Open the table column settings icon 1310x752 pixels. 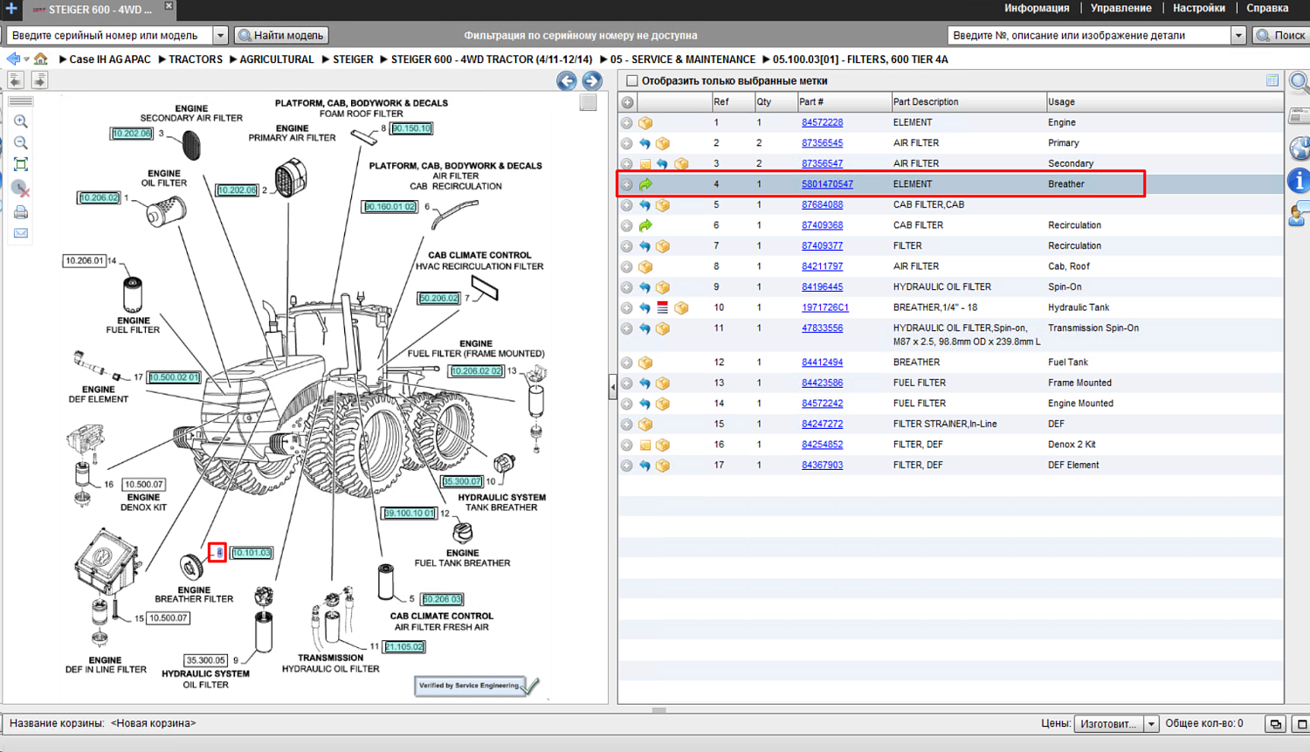[x=1272, y=80]
